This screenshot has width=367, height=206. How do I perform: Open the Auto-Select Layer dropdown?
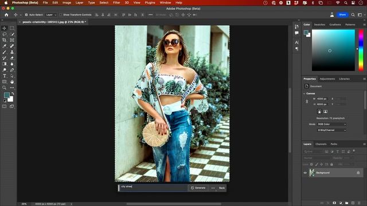(51, 15)
